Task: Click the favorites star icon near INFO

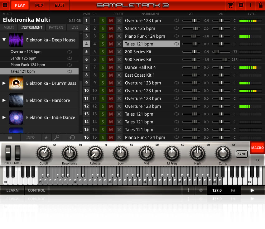Action: click(46, 137)
